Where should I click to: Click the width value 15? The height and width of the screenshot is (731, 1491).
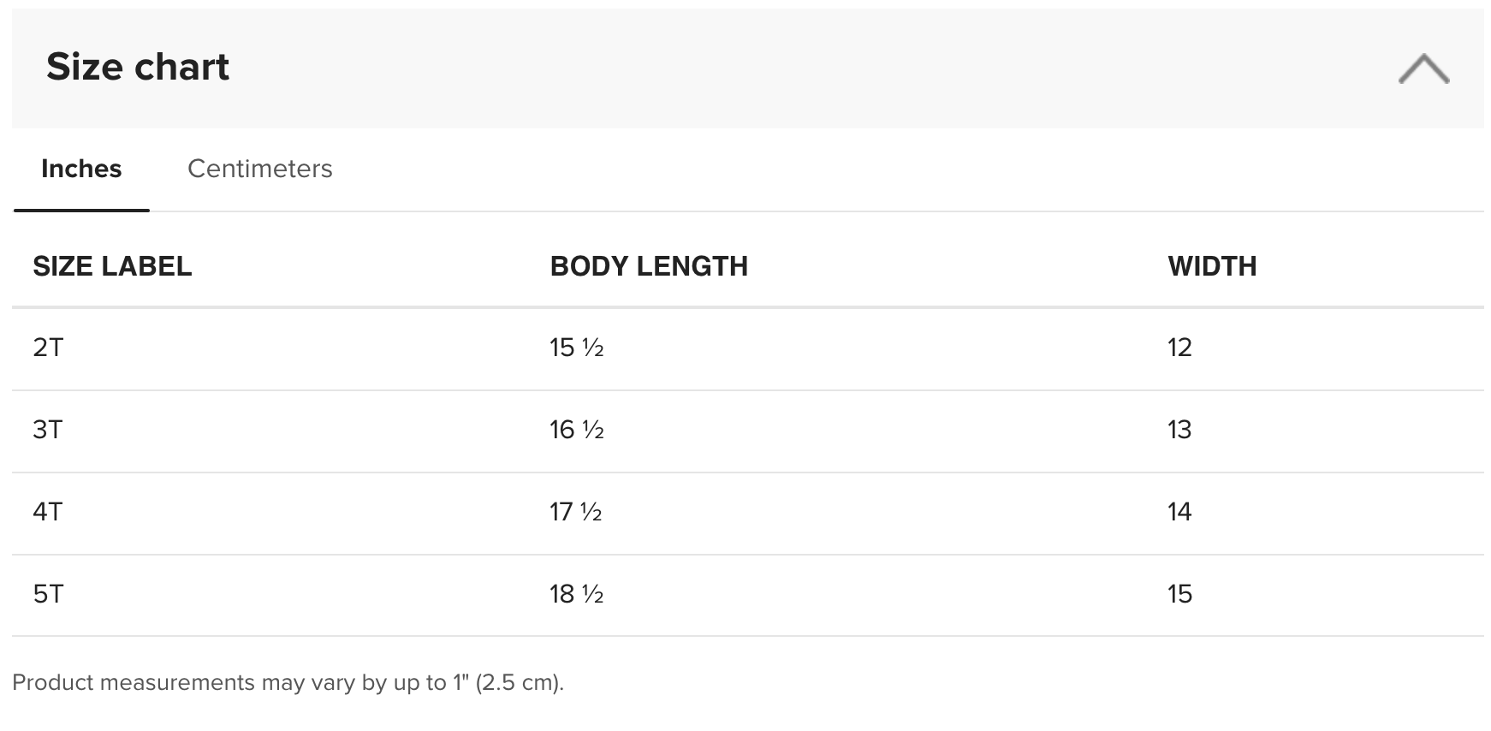click(x=1179, y=594)
